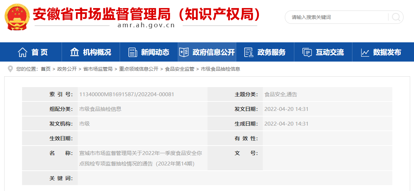Click the open-book icon beside 政府信息公开

[x=184, y=52]
